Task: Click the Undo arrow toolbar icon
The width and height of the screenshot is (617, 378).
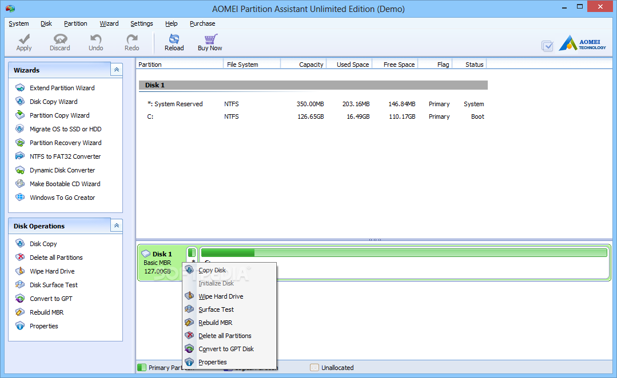Action: (95, 39)
